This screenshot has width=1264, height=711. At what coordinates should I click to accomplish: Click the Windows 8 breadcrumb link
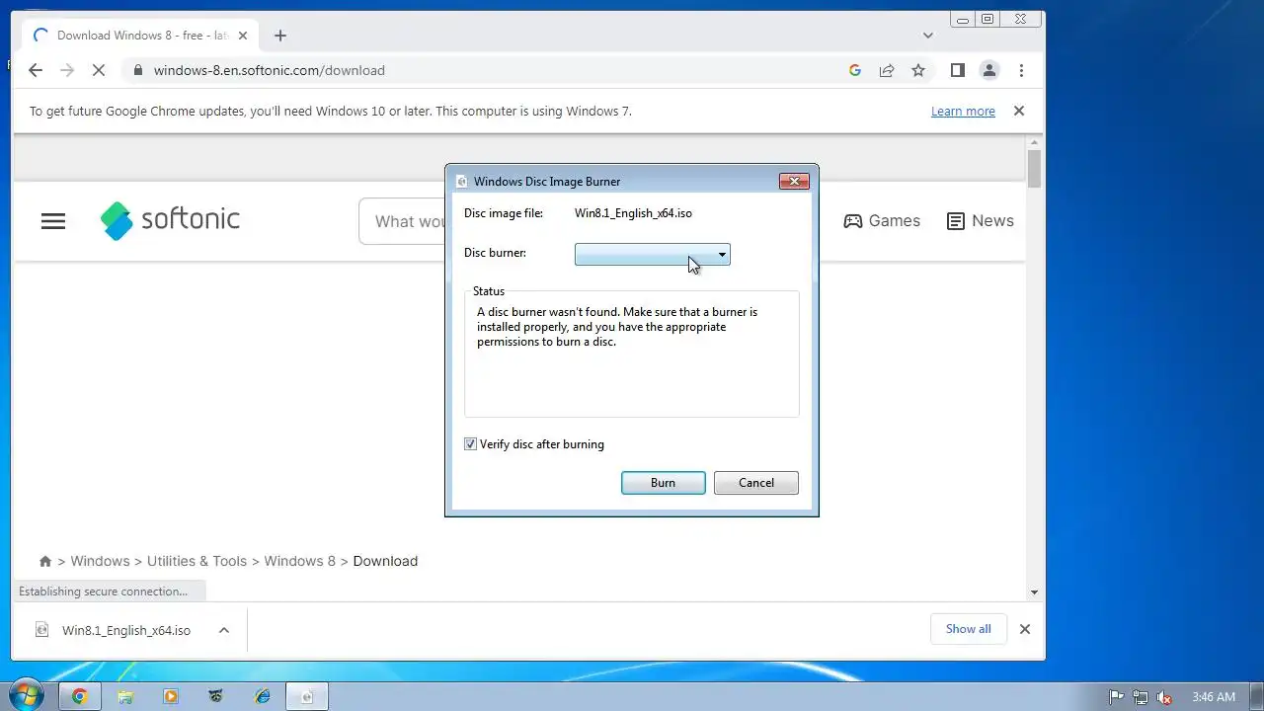300,561
